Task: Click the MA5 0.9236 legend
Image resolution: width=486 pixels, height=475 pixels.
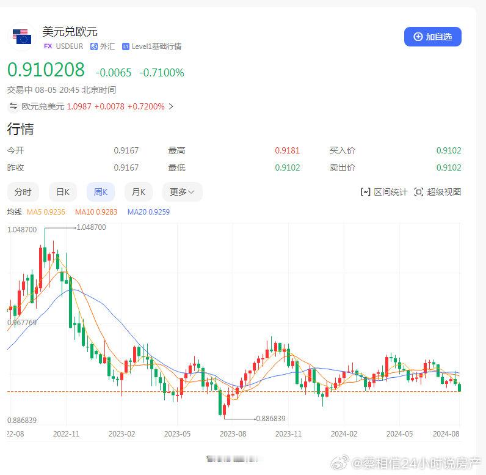Action: coord(46,212)
